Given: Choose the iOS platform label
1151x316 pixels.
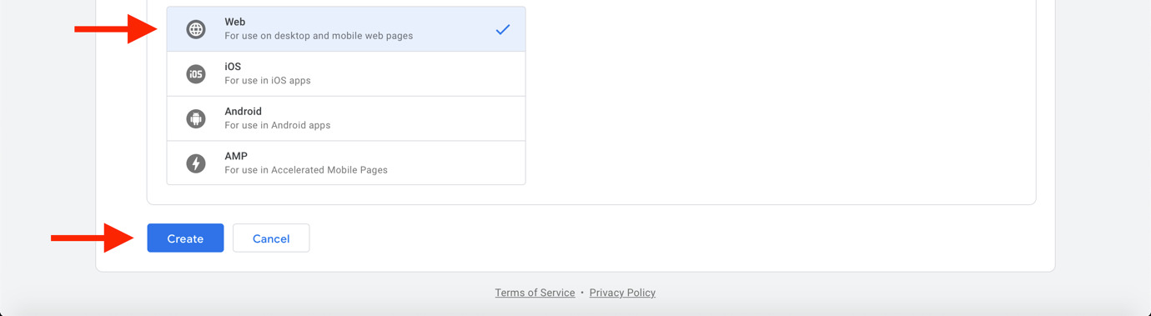Looking at the screenshot, I should pos(233,67).
